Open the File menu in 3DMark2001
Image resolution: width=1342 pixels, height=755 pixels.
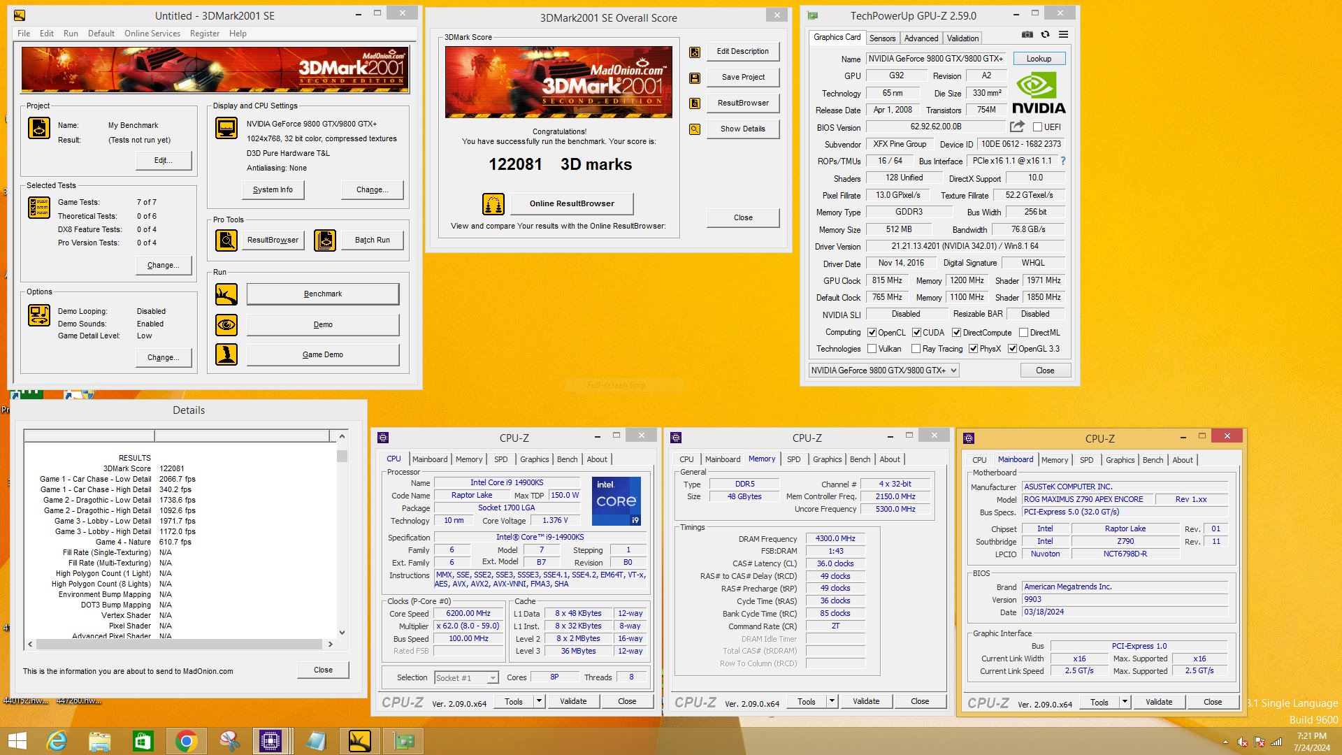(x=24, y=34)
